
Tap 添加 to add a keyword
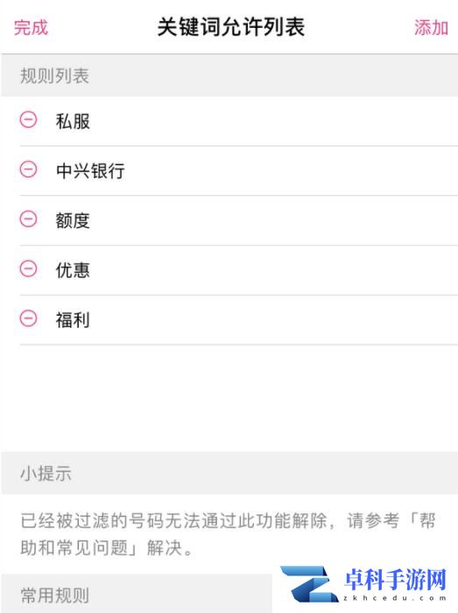[x=431, y=28]
